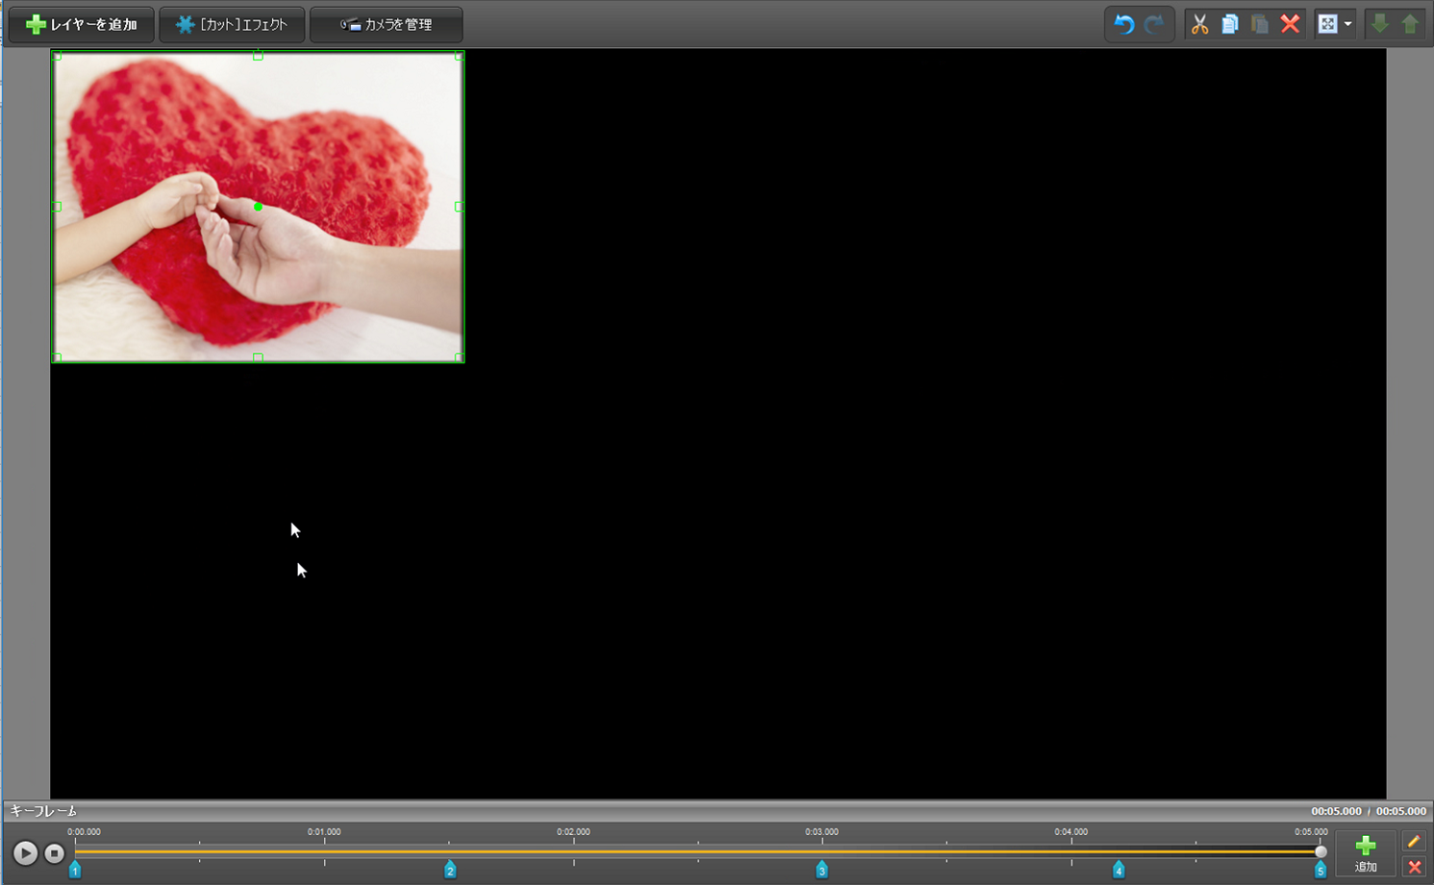Open the [カット]エフェクト button
1434x885 pixels.
pyautogui.click(x=232, y=25)
